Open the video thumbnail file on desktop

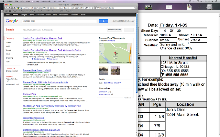[x=148, y=7]
